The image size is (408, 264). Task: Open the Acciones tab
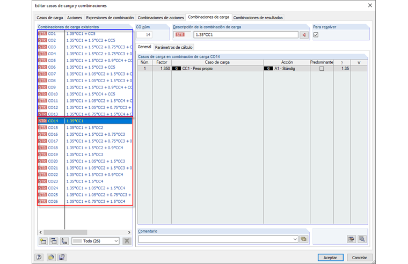tap(75, 18)
